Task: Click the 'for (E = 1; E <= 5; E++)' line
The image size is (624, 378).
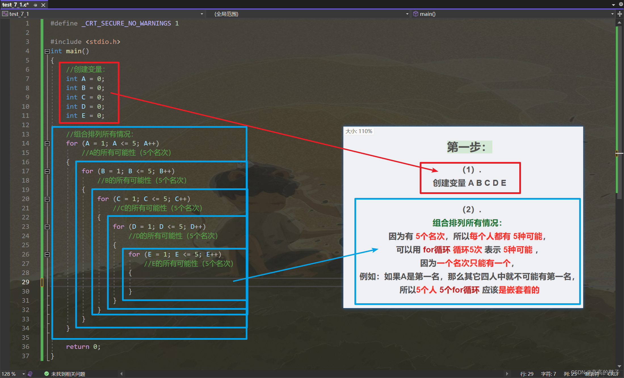Action: 175,254
